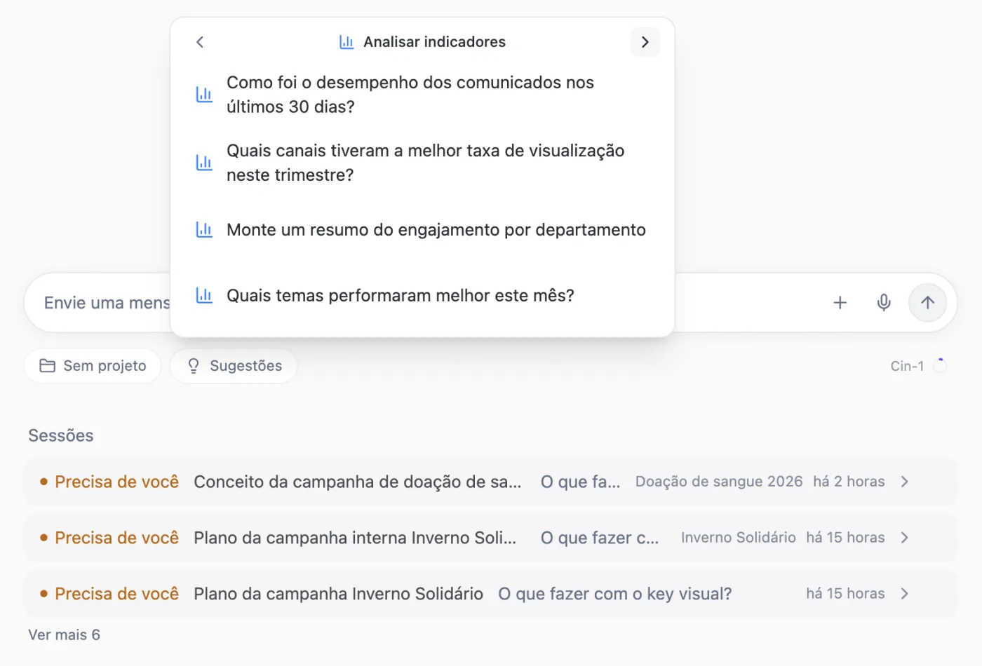Toggle the Sugestões suggestions button
This screenshot has width=982, height=666.
click(x=234, y=366)
